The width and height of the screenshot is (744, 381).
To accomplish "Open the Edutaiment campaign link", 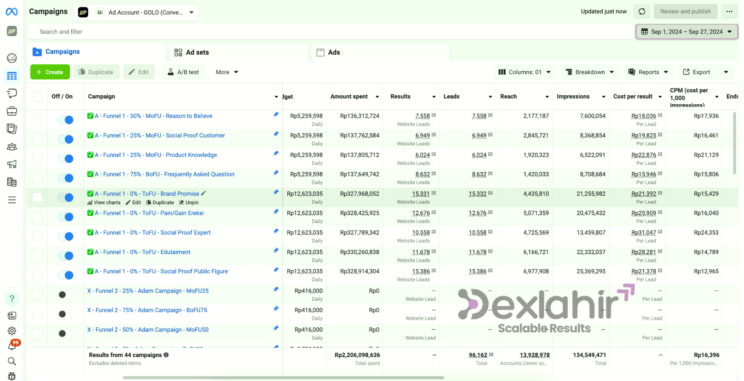I will [x=142, y=252].
